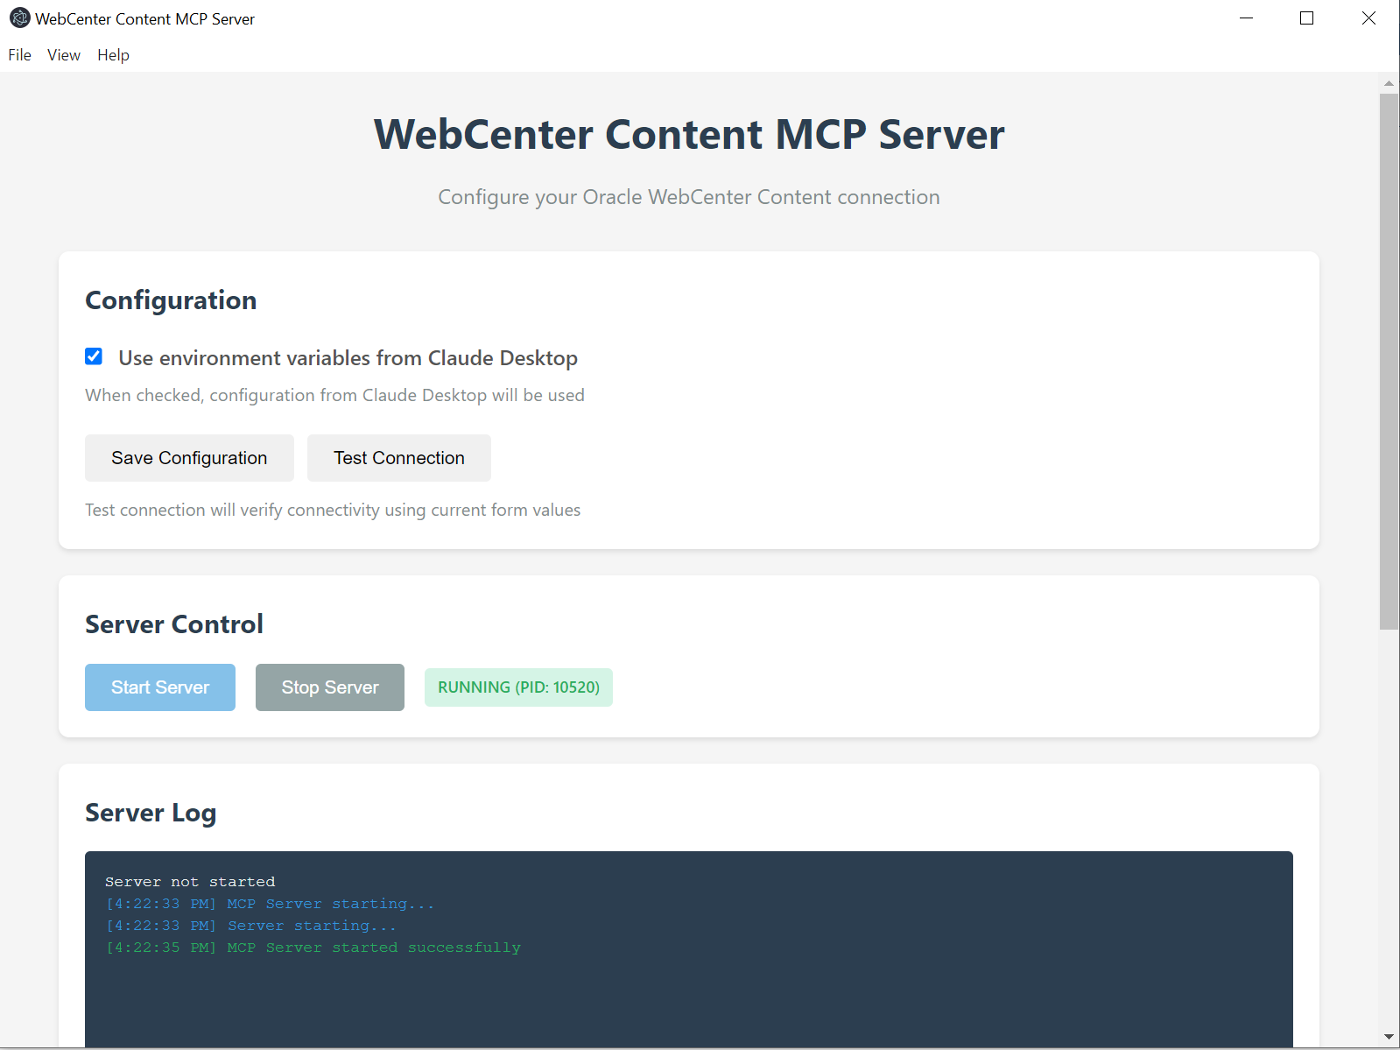Image resolution: width=1400 pixels, height=1050 pixels.
Task: Open the View menu
Action: coord(64,55)
